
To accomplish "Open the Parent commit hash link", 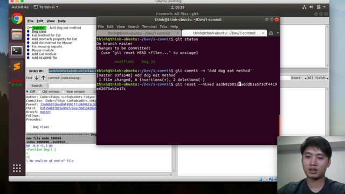I will (68, 105).
